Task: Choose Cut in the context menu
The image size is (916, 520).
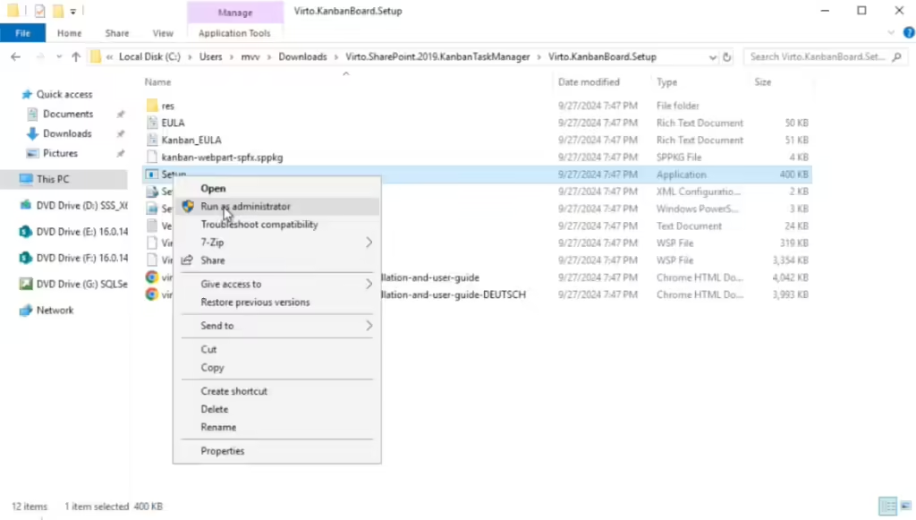Action: 208,349
